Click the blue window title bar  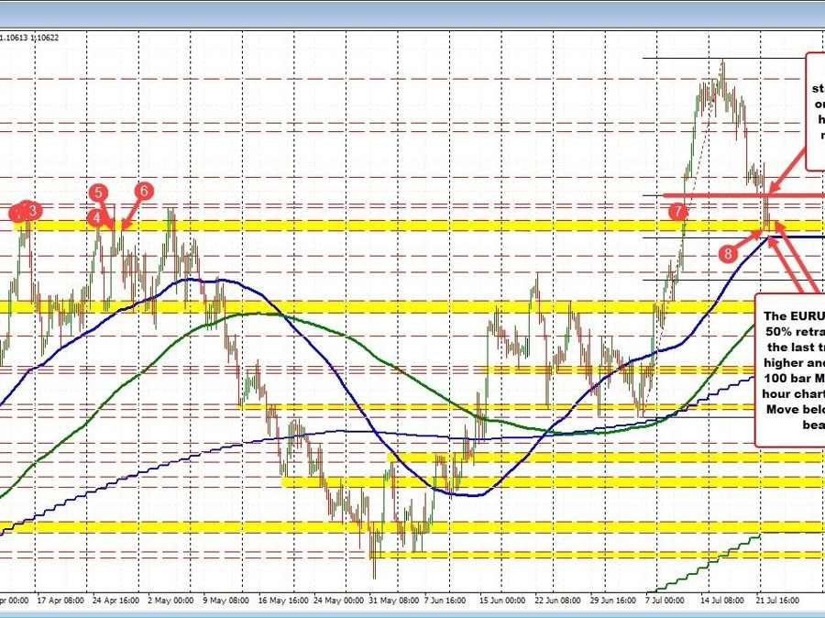[412, 13]
